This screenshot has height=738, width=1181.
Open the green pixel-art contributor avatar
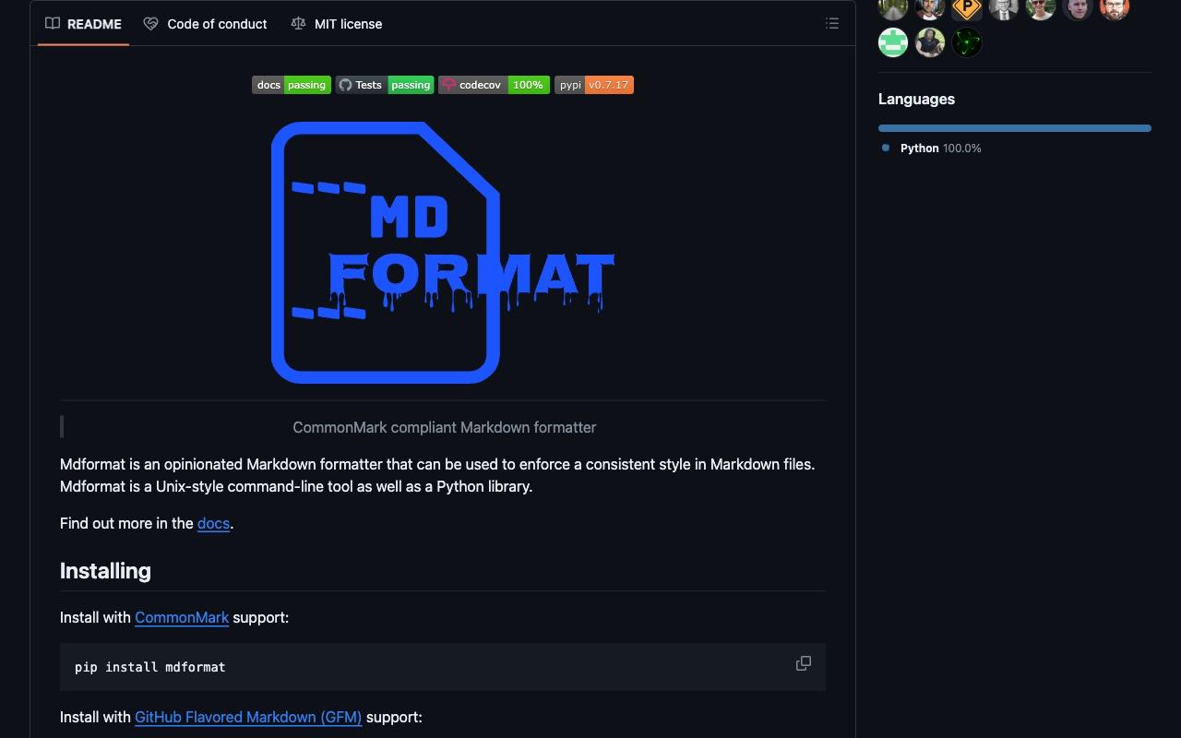(893, 42)
